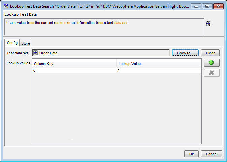Click the lookup icon beside the description

(208, 24)
